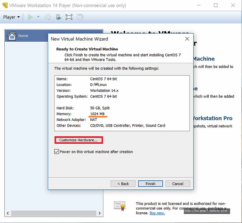Enter full screen mode icon
The height and width of the screenshot is (223, 242).
(69, 17)
